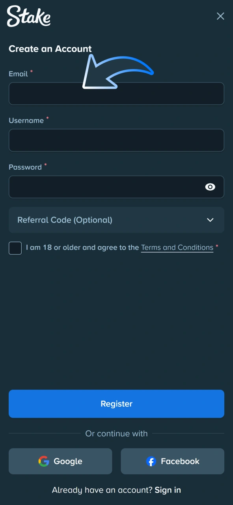Close the Create an Account dialog

220,16
